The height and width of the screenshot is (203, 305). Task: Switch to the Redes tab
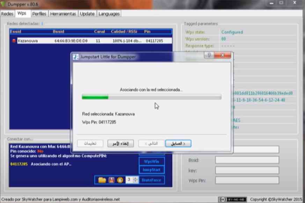[x=7, y=14]
